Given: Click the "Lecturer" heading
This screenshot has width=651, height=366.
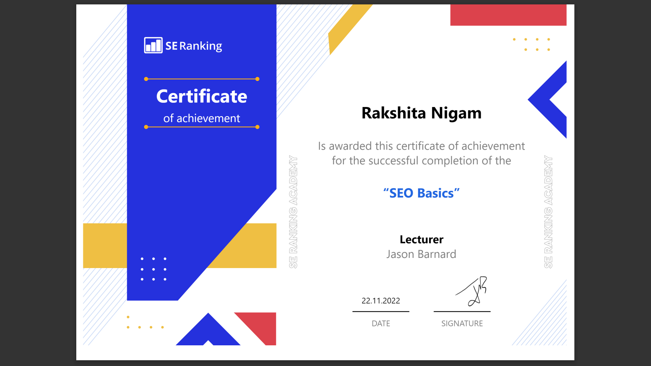Looking at the screenshot, I should coord(421,240).
